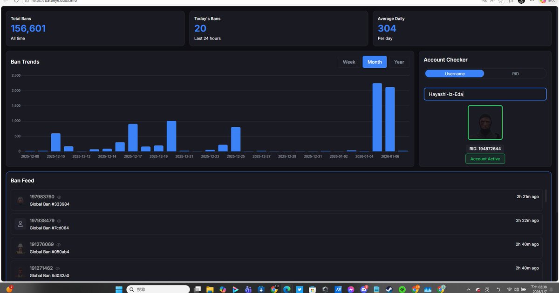
Task: Select the bar above 2026-01-06 label
Action: pyautogui.click(x=390, y=119)
